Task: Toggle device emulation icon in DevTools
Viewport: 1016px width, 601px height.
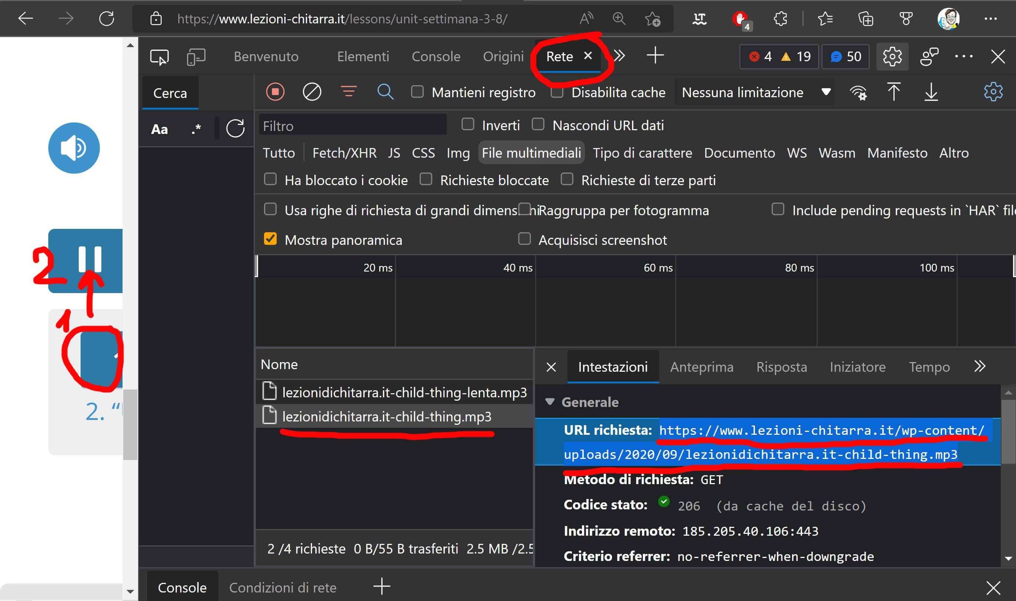Action: coord(196,57)
